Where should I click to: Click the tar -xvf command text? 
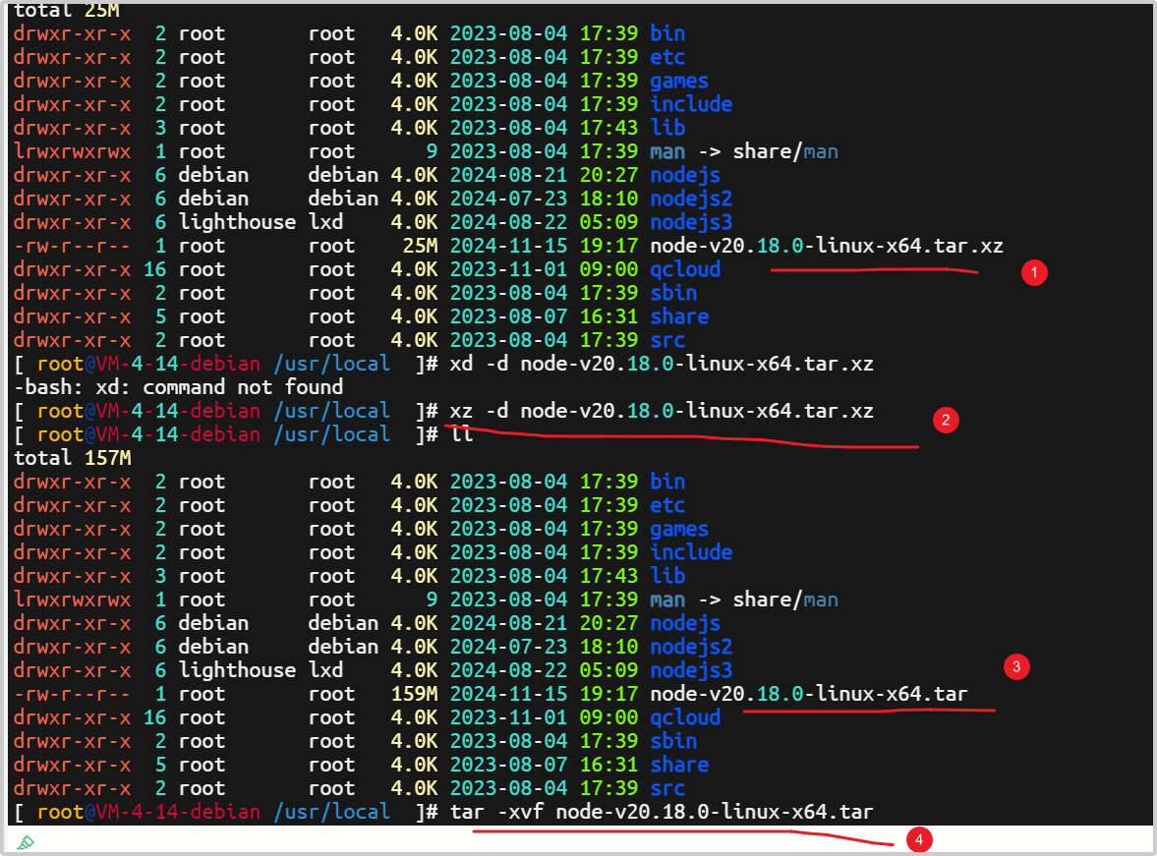661,812
